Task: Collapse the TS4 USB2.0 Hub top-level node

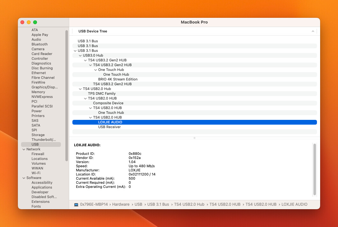Action: click(80, 89)
